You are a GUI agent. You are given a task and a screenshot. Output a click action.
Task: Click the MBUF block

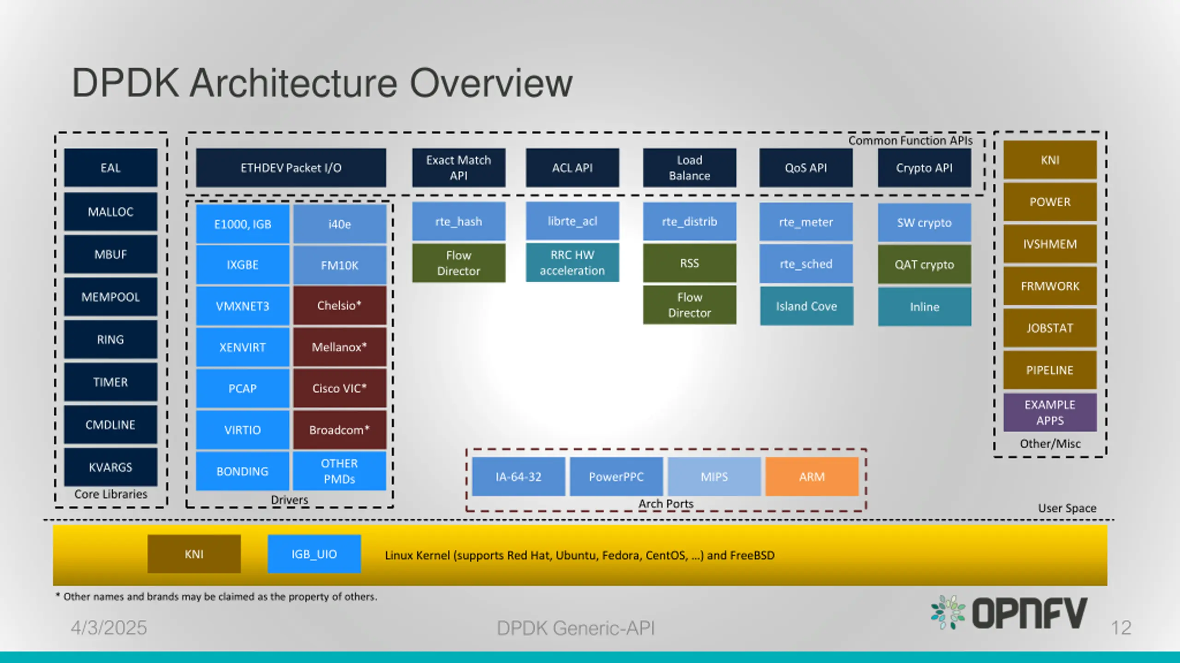[111, 254]
